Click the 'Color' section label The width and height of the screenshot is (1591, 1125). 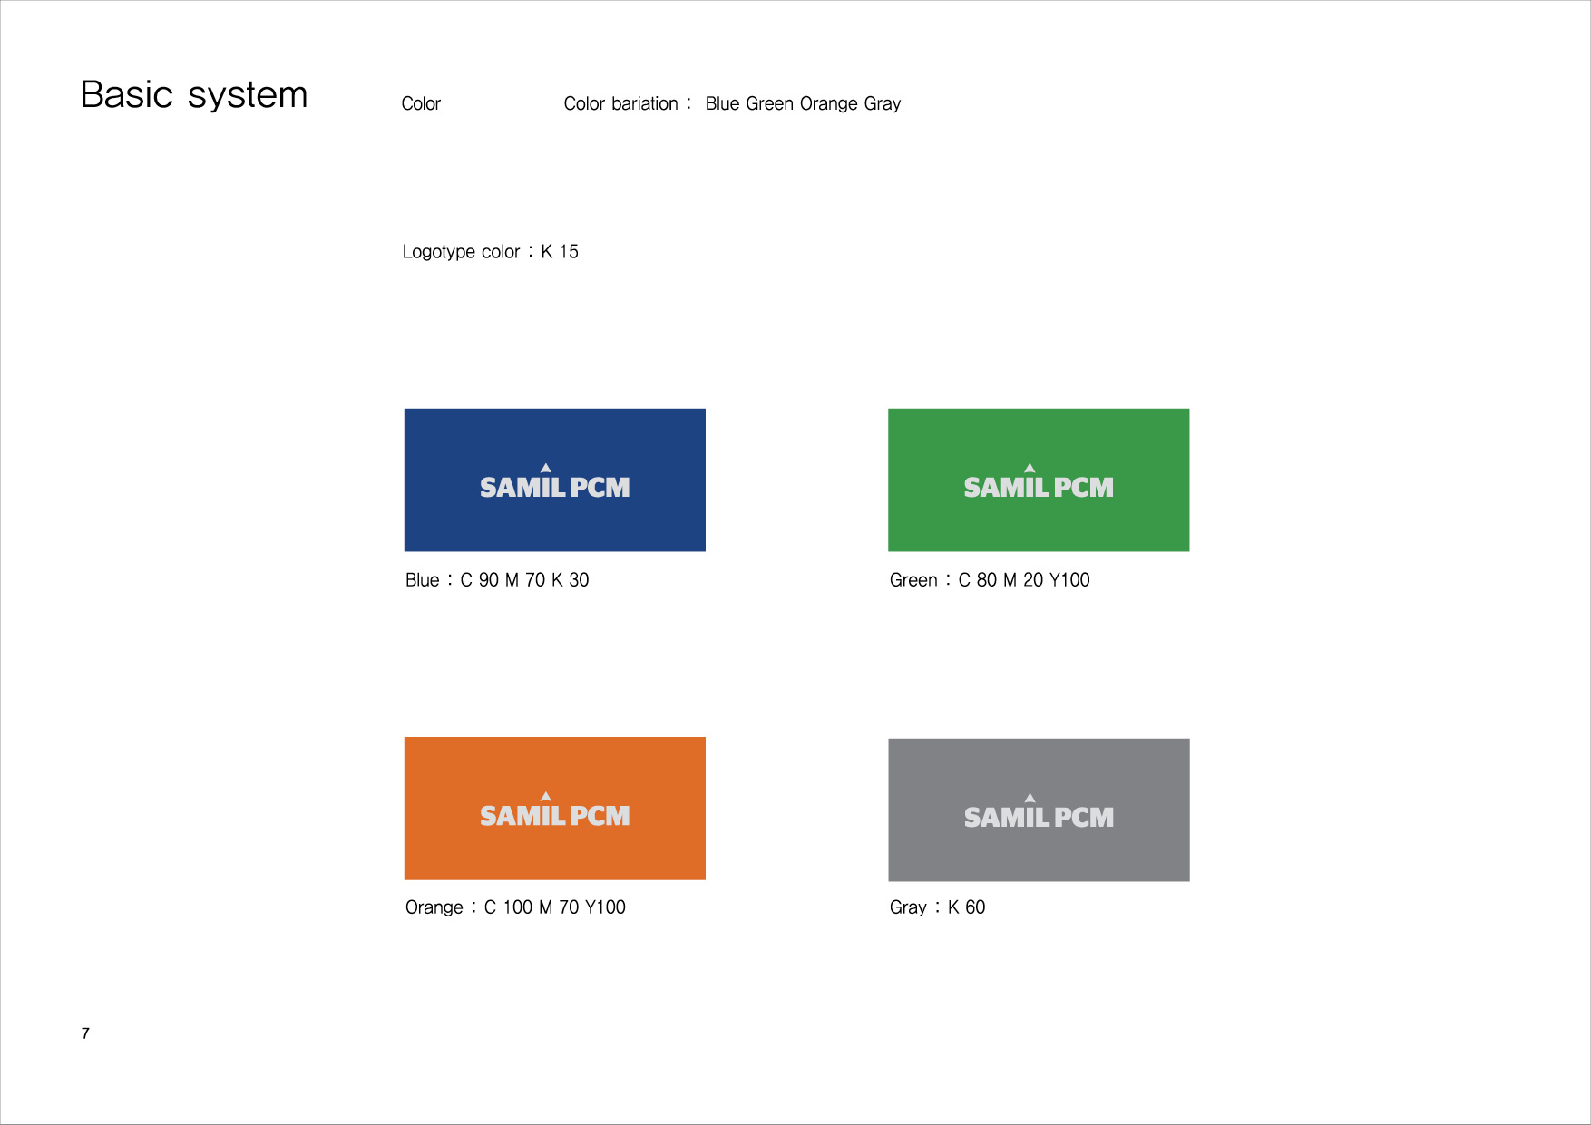(421, 103)
